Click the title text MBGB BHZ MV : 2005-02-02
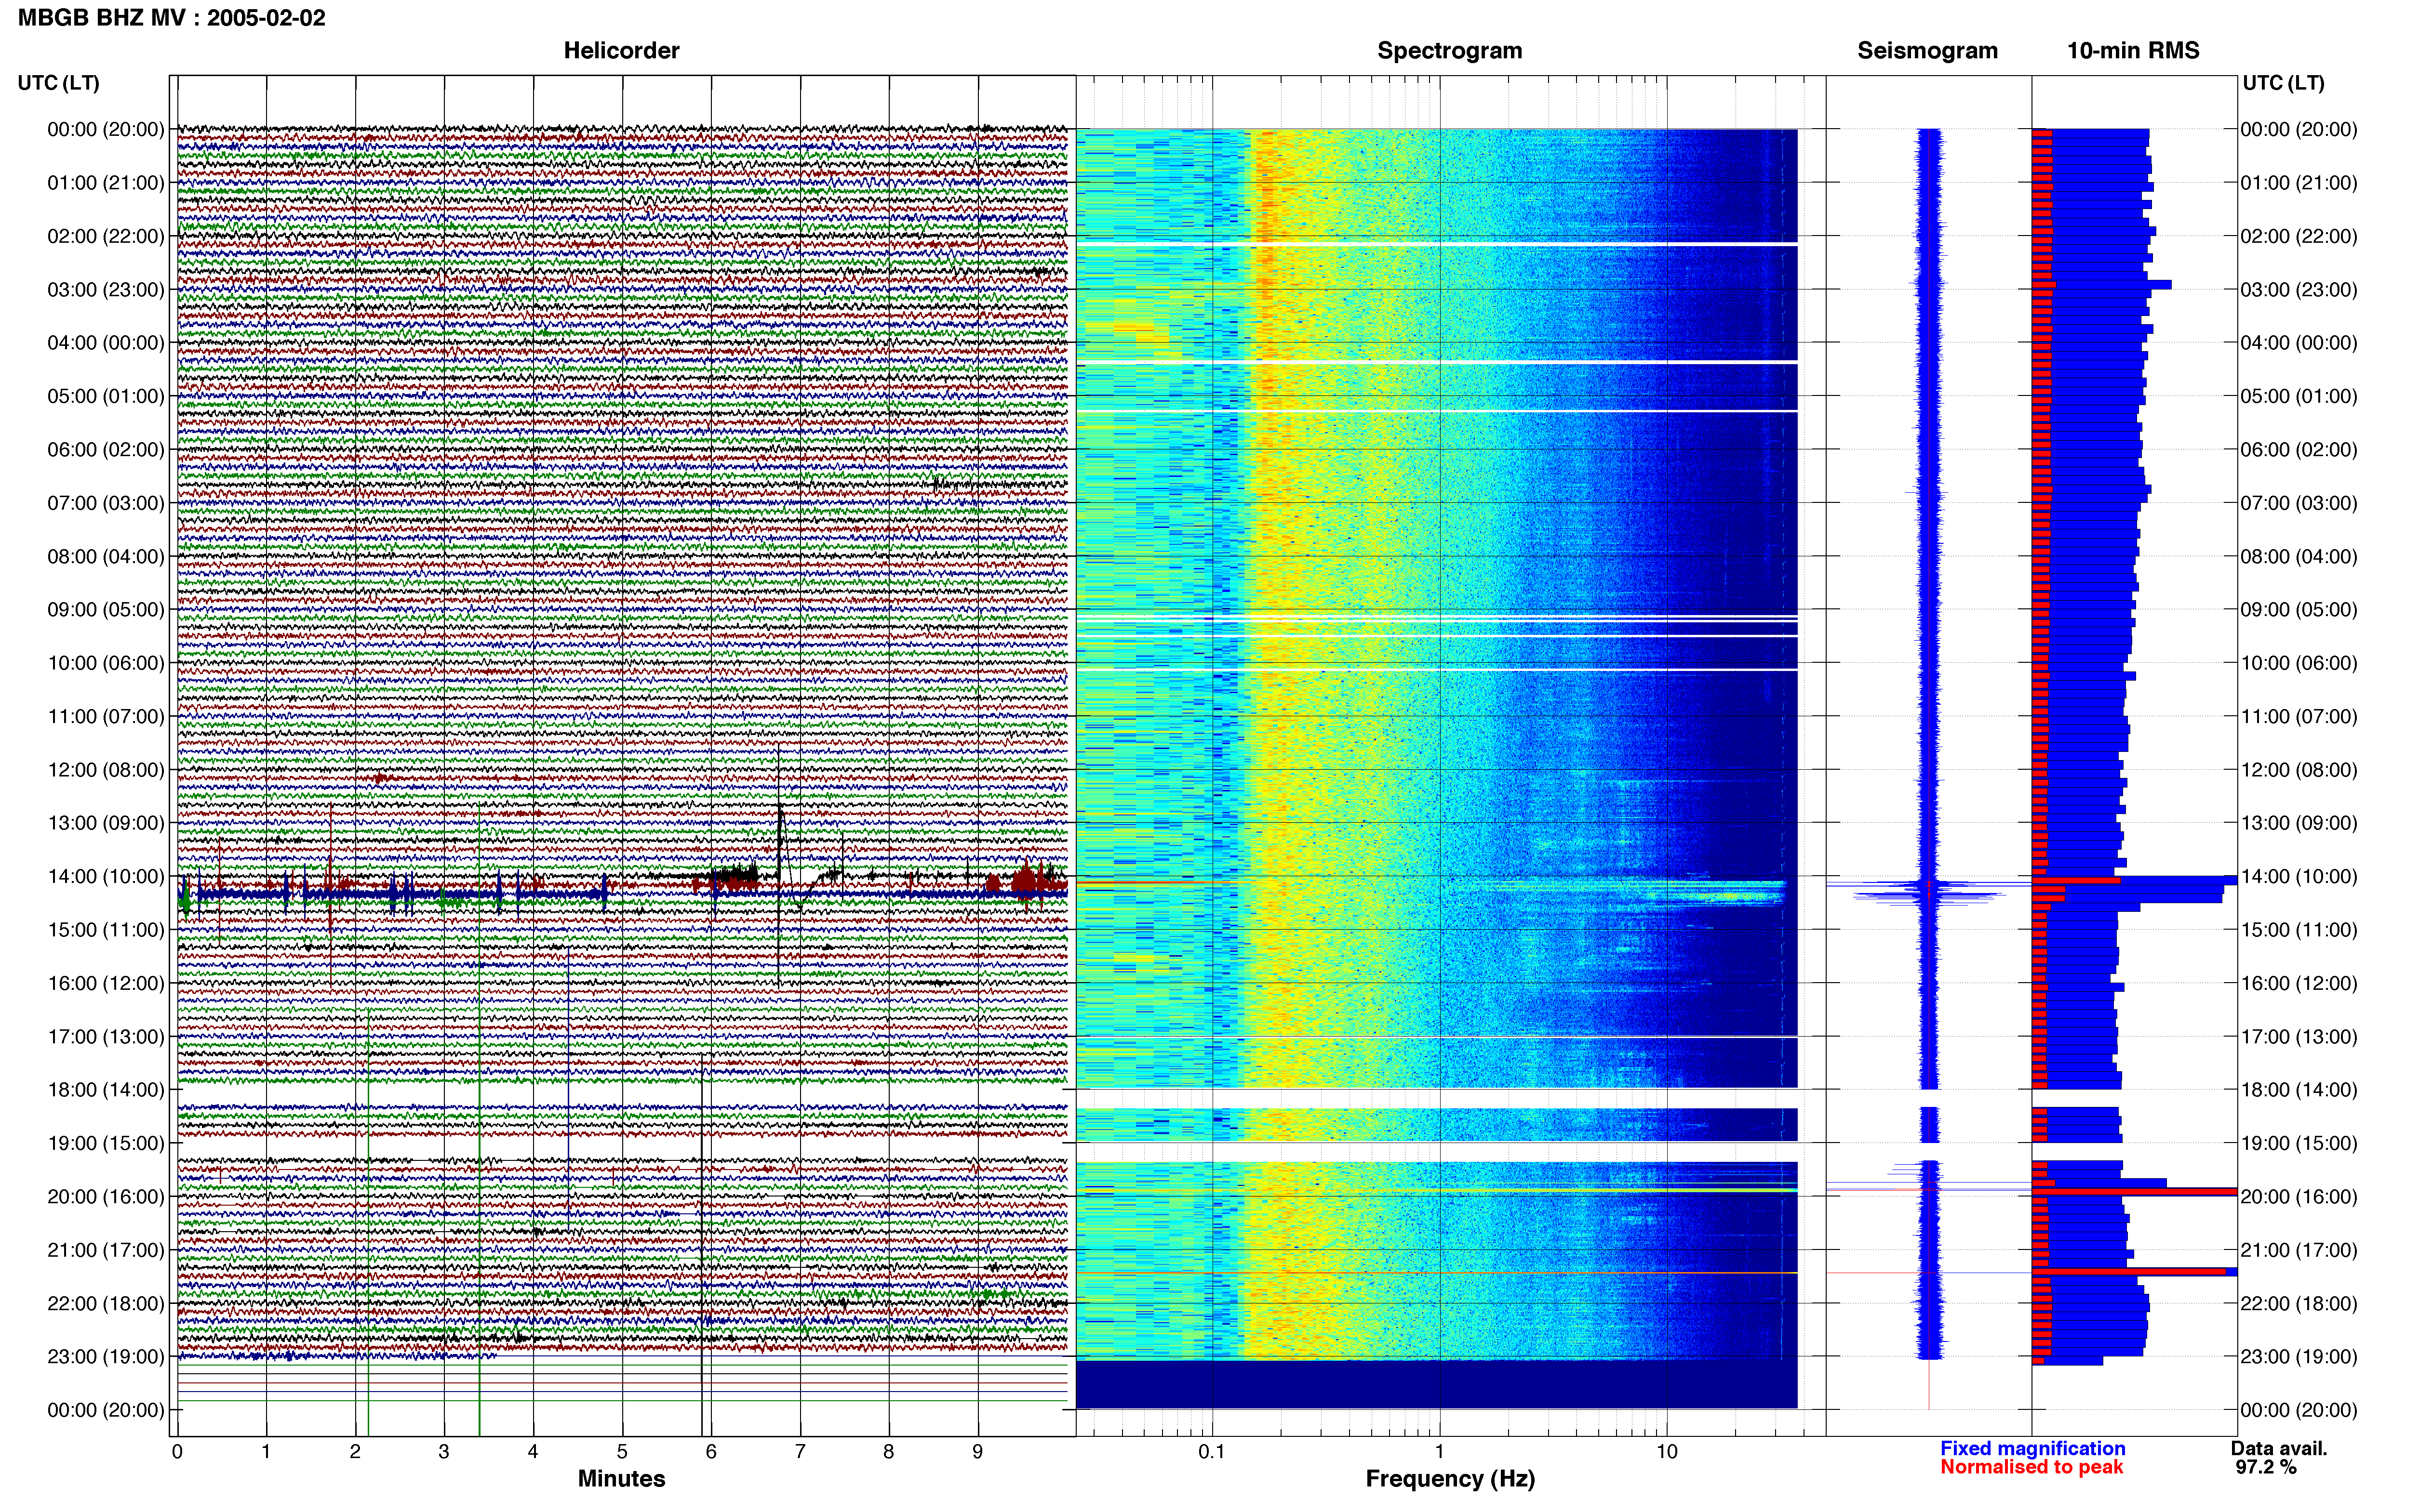The height and width of the screenshot is (1512, 2419). coord(171,17)
